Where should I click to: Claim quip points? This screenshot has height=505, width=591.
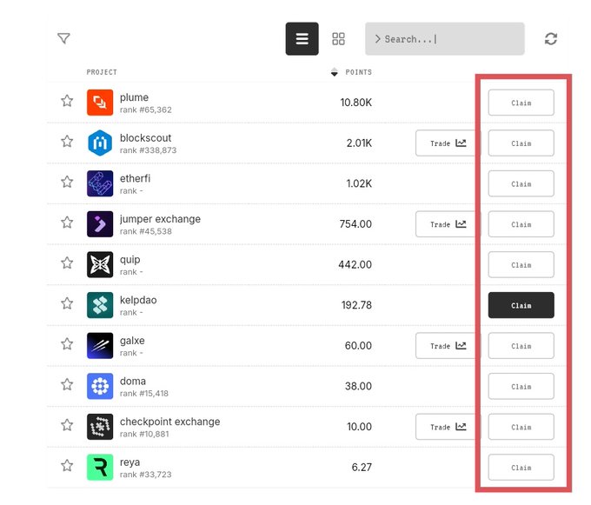[521, 264]
